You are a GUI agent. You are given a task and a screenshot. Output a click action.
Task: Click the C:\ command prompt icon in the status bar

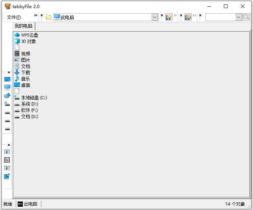(20, 204)
